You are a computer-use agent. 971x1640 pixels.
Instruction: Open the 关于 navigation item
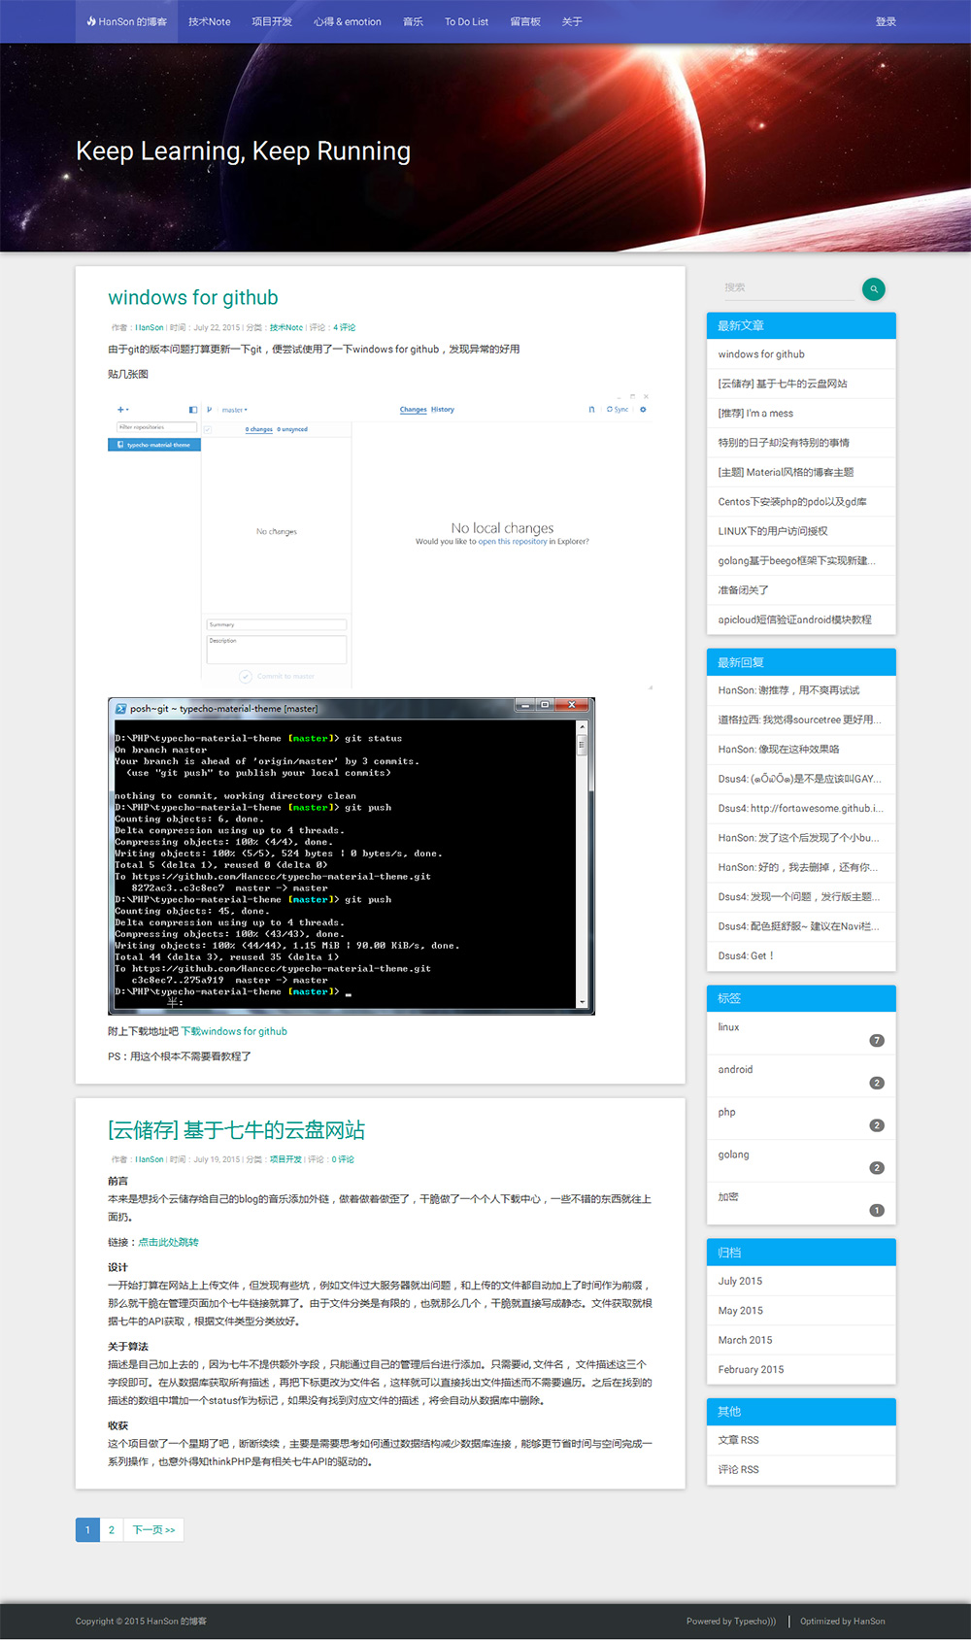click(572, 21)
